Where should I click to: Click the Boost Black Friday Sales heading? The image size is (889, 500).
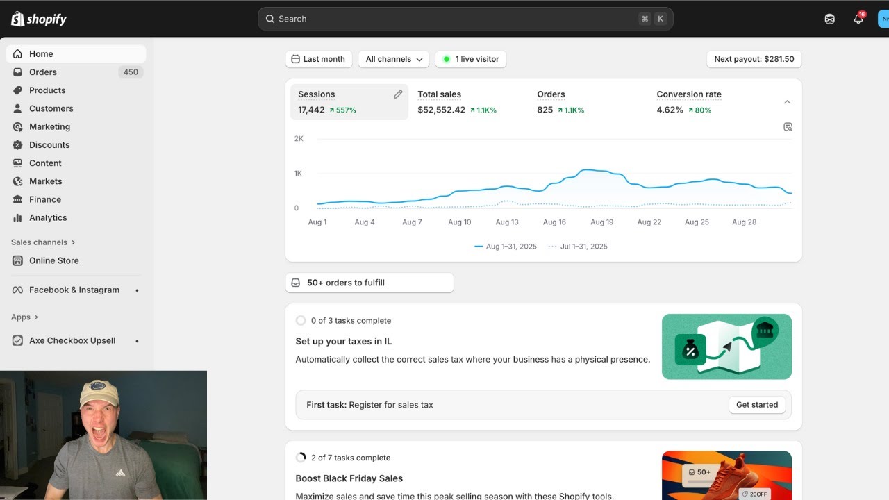[x=349, y=478]
